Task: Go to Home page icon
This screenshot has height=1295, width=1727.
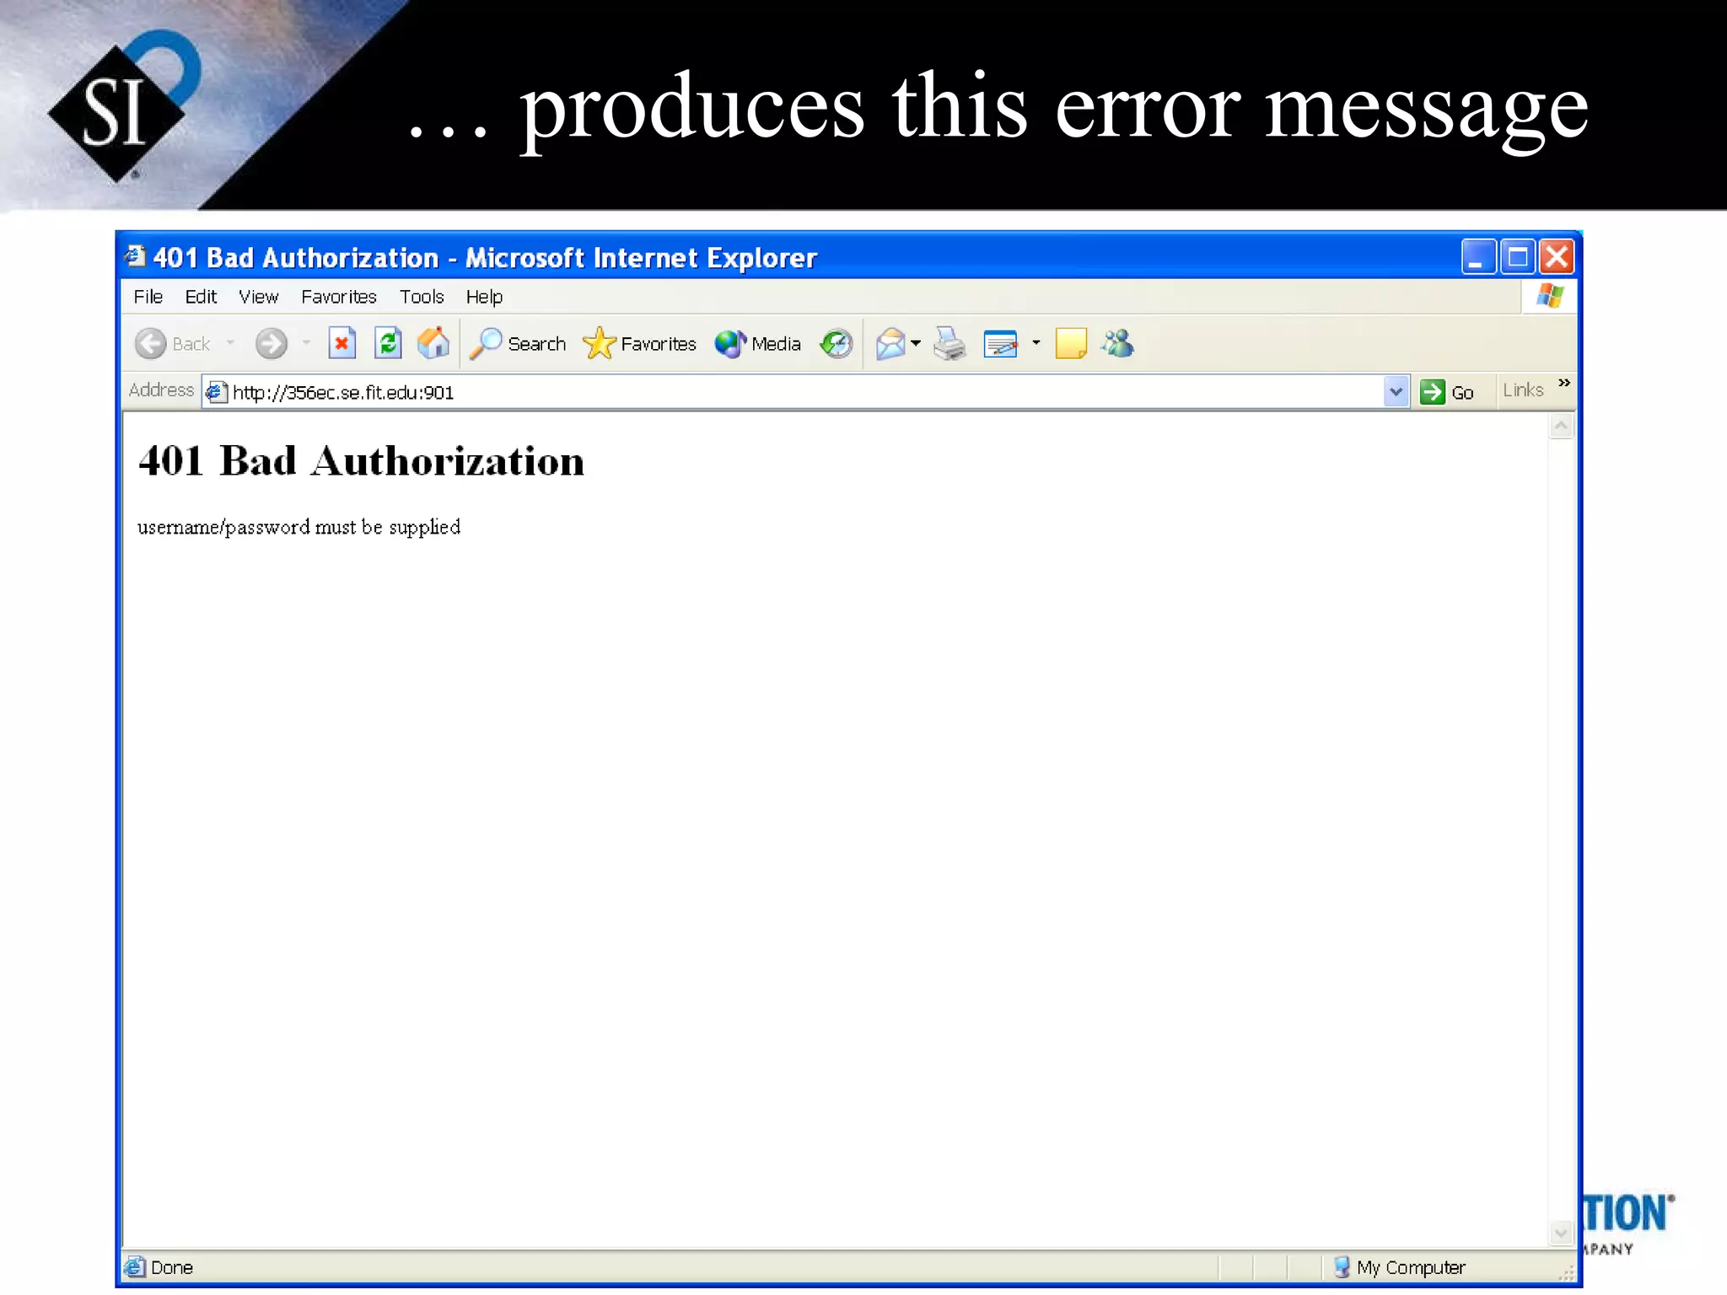Action: pos(433,343)
